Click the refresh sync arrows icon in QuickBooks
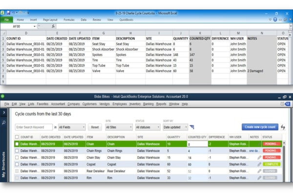 [x=283, y=127]
